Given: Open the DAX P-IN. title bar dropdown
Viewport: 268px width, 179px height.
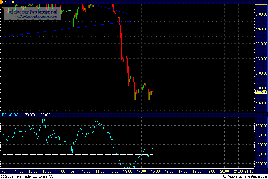Looking at the screenshot, I should [x=9, y=1].
